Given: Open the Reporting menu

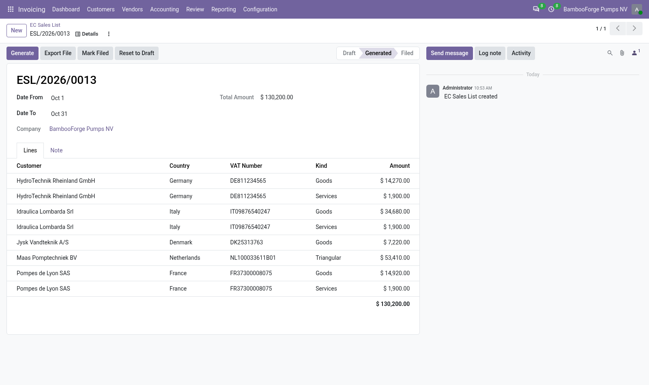Looking at the screenshot, I should click(x=223, y=9).
